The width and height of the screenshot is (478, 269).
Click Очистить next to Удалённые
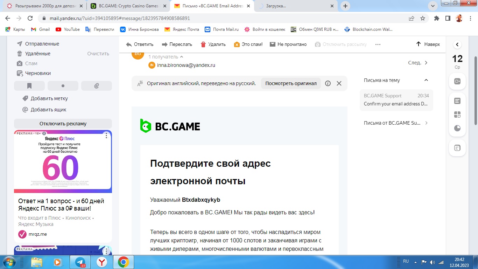(x=98, y=54)
